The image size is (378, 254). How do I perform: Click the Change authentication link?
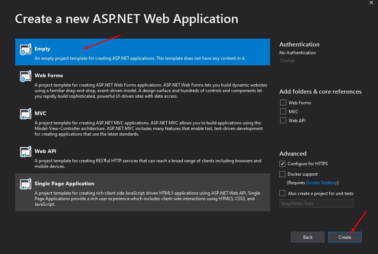click(287, 61)
